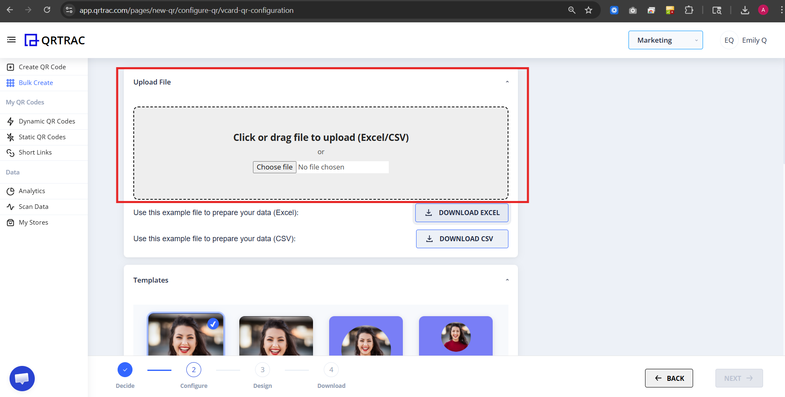Open the Marketing workspace dropdown

pyautogui.click(x=665, y=40)
